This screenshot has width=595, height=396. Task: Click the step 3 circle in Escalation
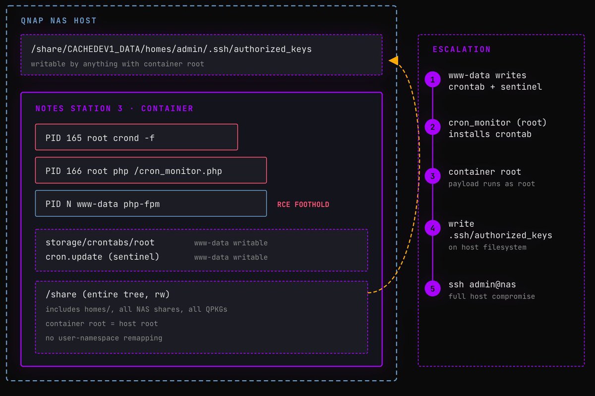click(432, 176)
